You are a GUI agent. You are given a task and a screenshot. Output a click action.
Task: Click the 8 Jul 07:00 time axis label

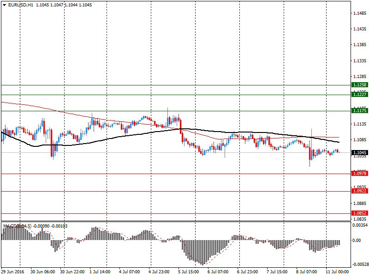[306, 272]
